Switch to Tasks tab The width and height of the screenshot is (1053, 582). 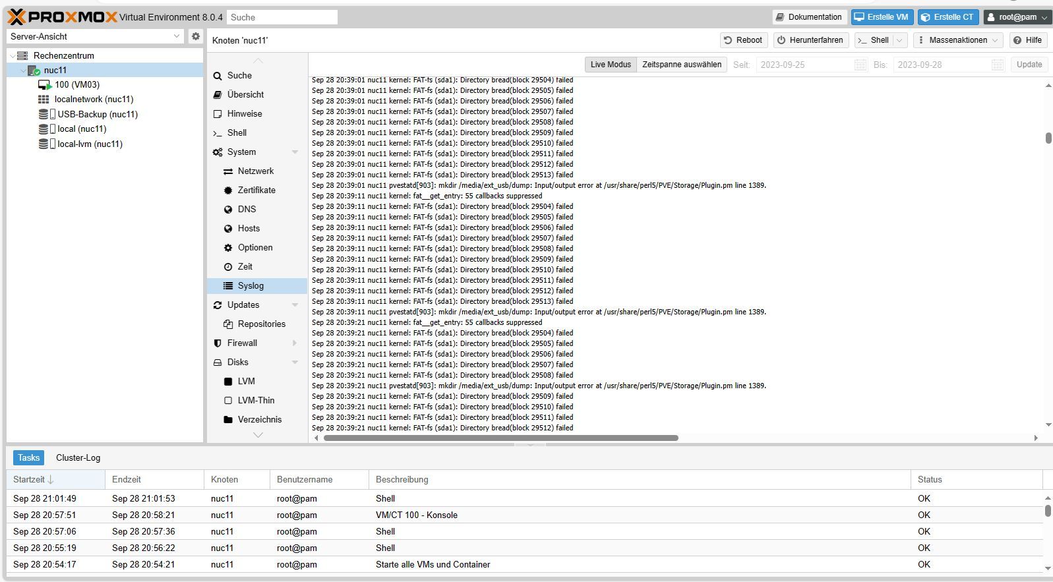(28, 457)
